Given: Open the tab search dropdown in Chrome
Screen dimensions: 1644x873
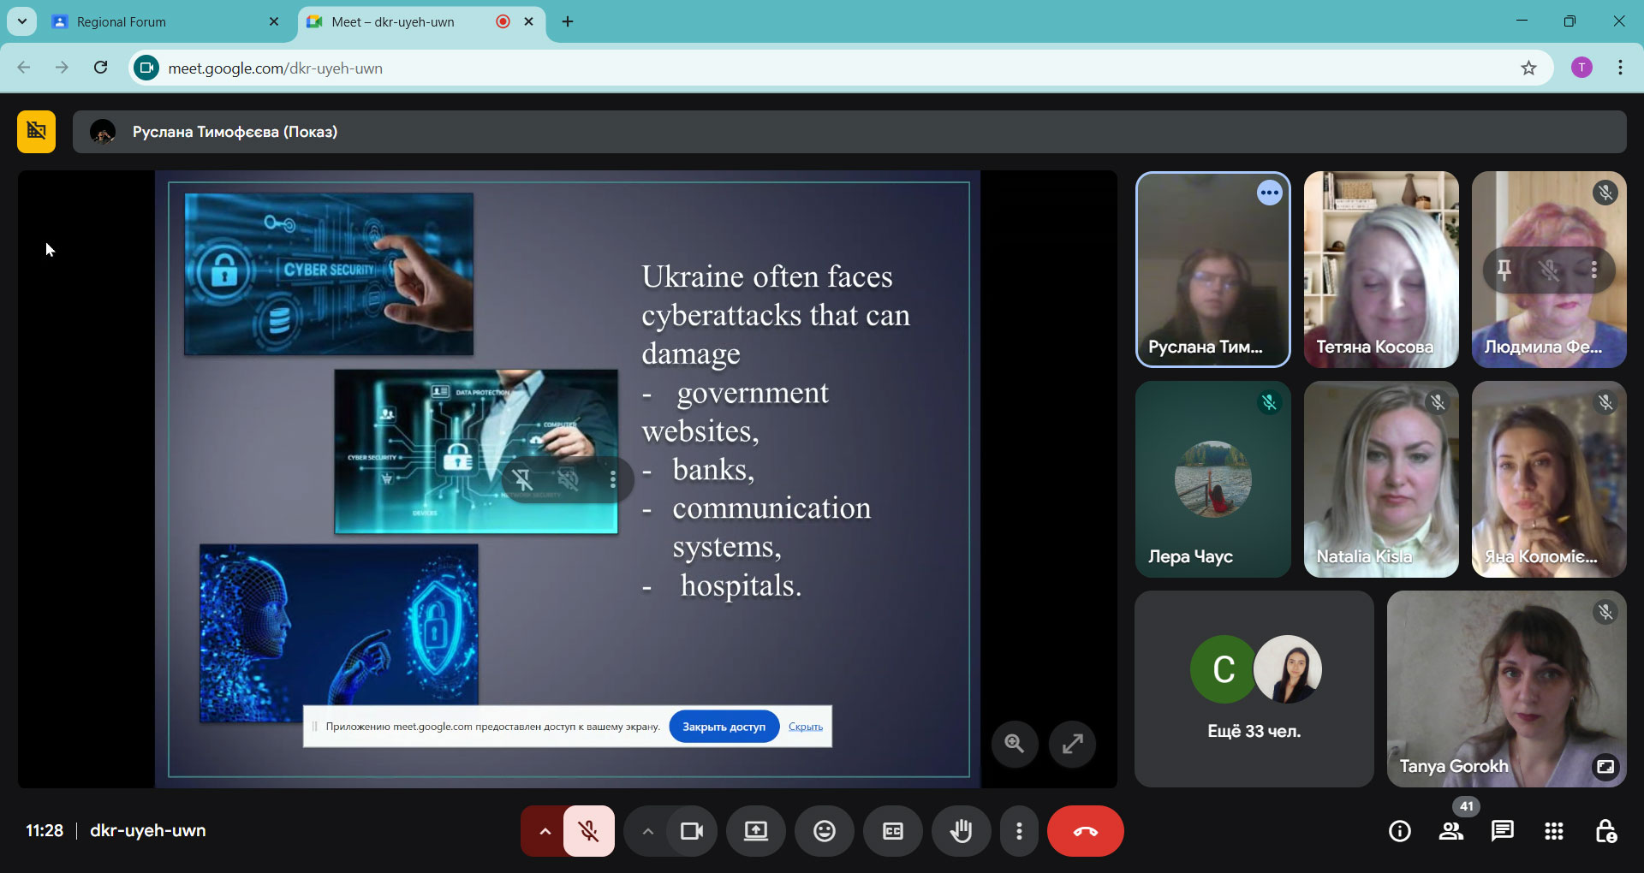Looking at the screenshot, I should click(x=22, y=21).
